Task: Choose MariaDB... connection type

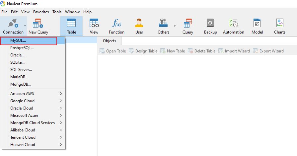Action: (x=33, y=77)
